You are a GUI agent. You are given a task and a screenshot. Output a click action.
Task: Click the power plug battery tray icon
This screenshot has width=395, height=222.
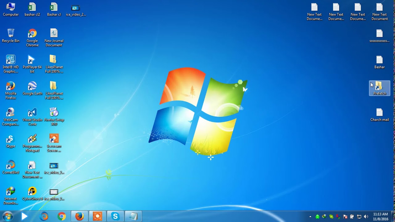tap(352, 217)
